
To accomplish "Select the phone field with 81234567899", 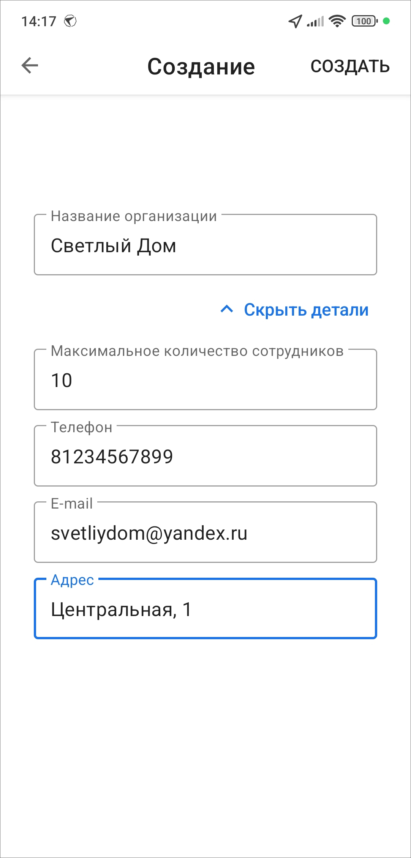I will [x=205, y=457].
